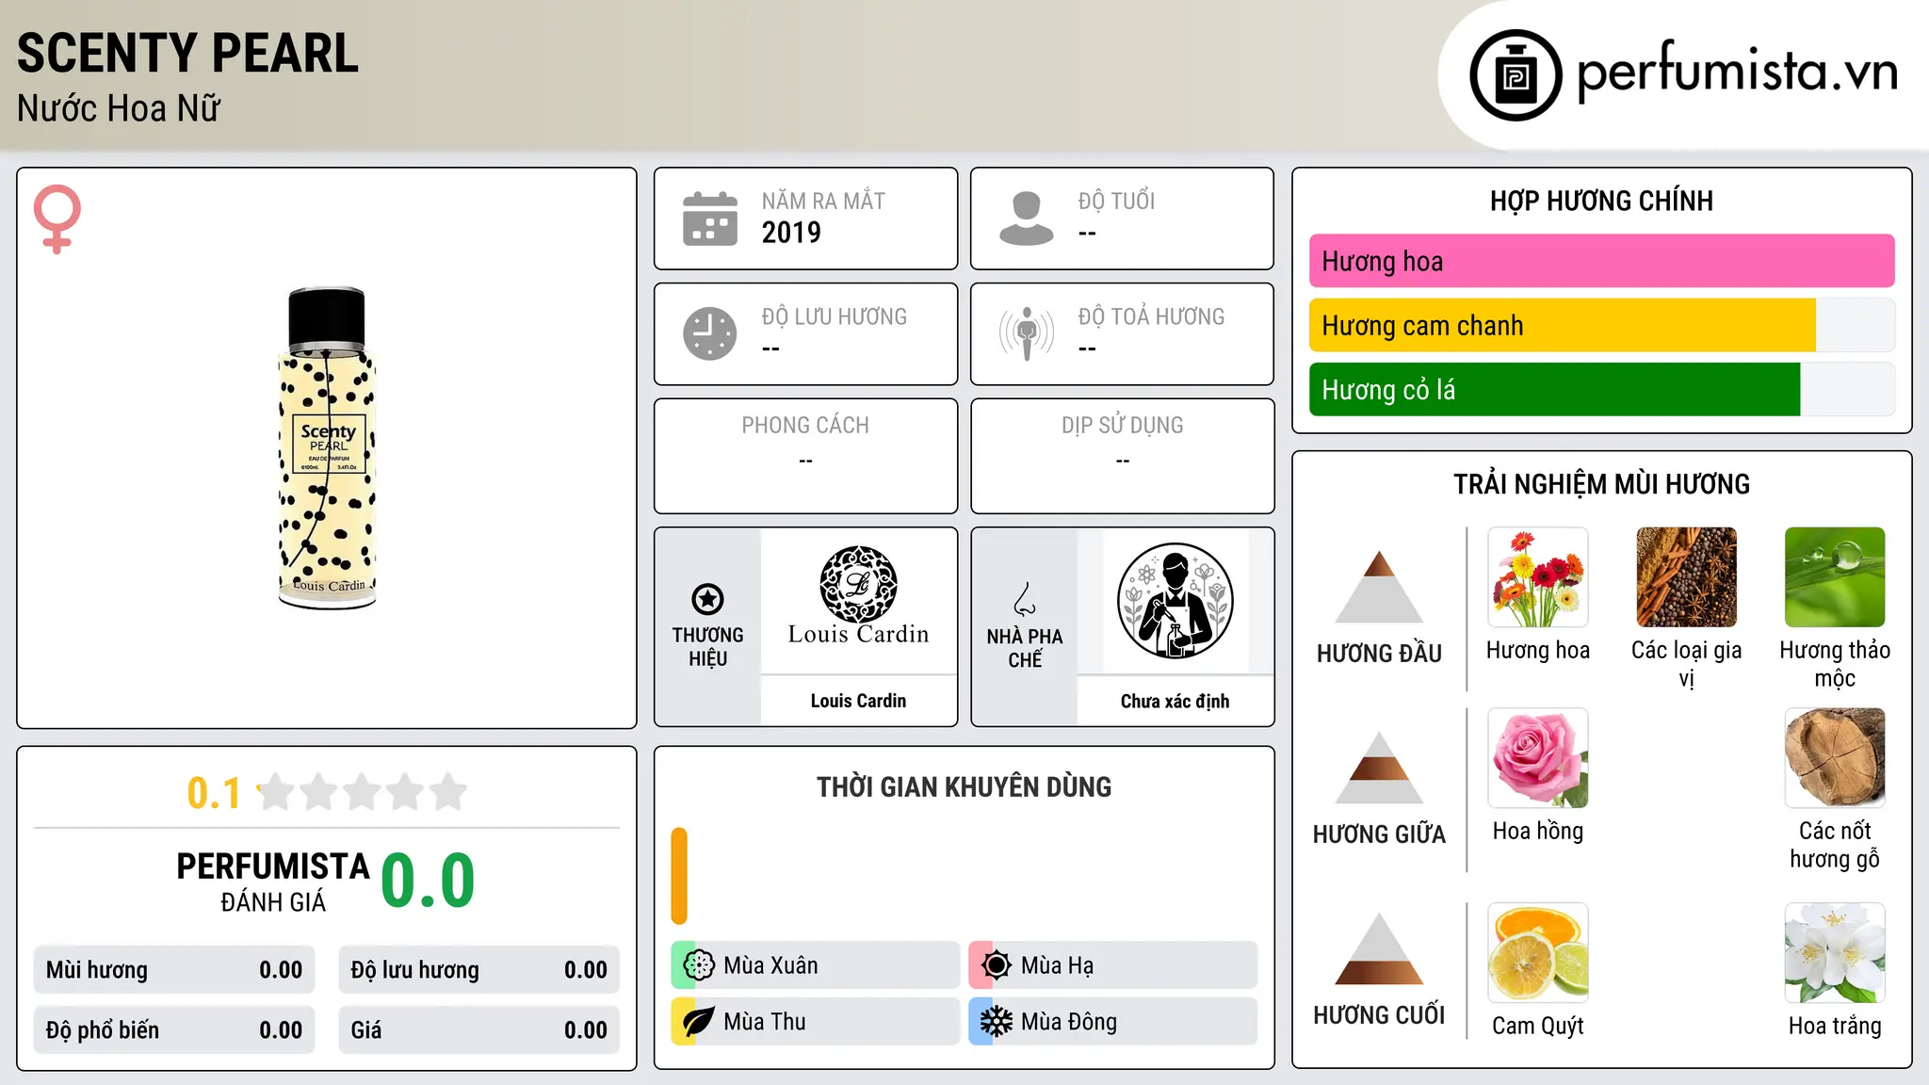Click the nose icon above NHÀ PHA CHẾ
This screenshot has height=1085, width=1929.
(x=1025, y=599)
